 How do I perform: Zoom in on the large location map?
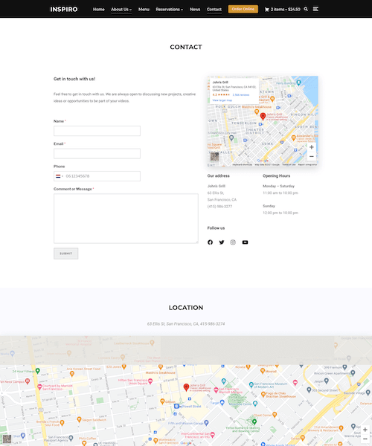click(365, 430)
